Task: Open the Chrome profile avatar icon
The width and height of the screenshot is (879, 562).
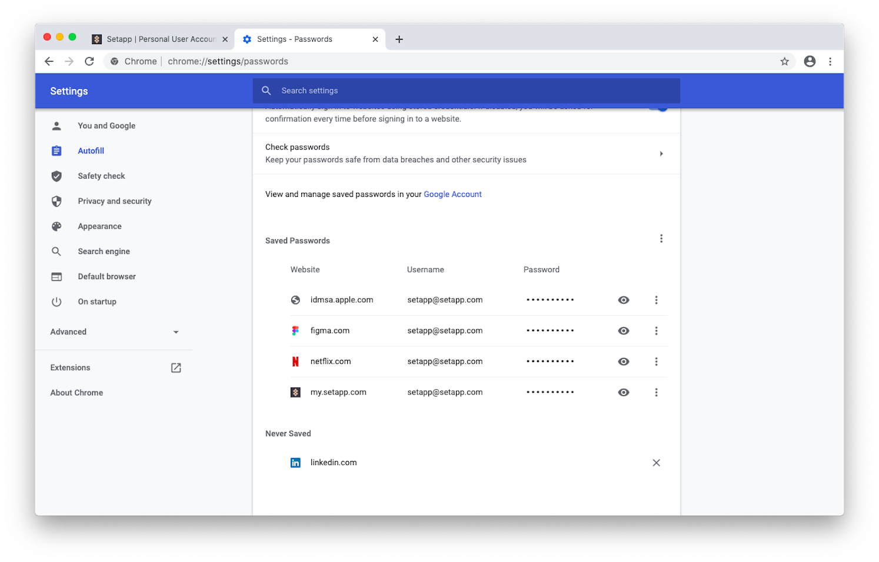Action: coord(810,61)
